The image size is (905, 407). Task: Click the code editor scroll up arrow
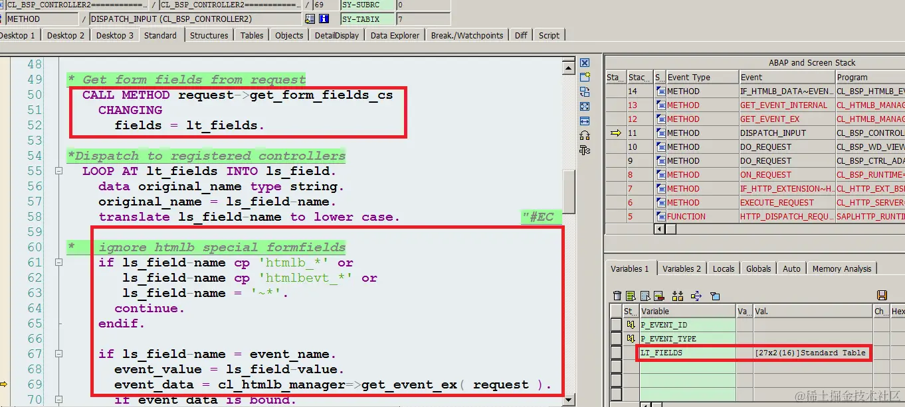coord(568,67)
